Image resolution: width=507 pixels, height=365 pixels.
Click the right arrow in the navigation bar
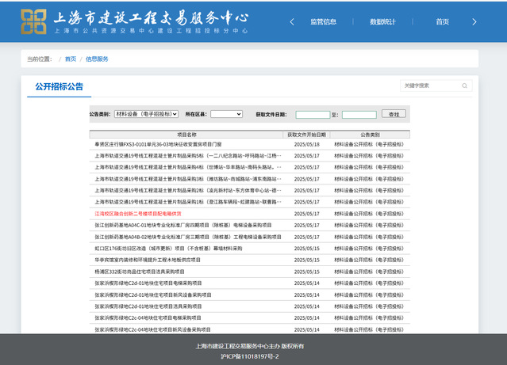point(475,21)
